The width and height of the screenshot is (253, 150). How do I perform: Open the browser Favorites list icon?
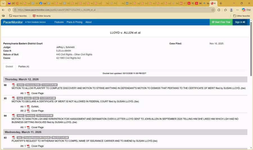(x=225, y=10)
